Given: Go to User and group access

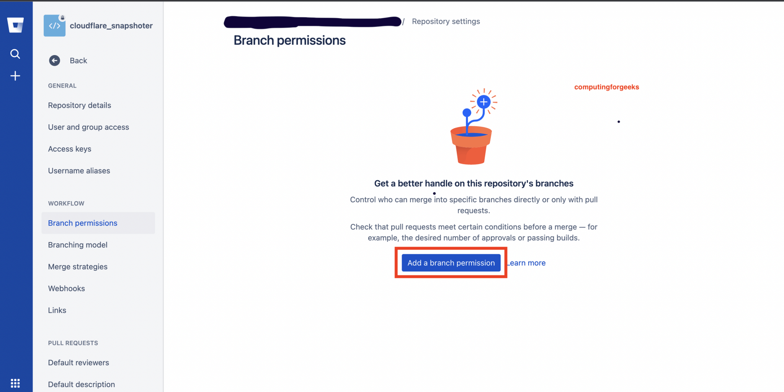Looking at the screenshot, I should click(88, 127).
